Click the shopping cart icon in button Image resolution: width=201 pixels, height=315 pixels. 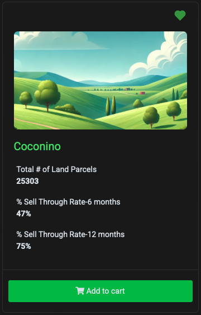(x=80, y=291)
